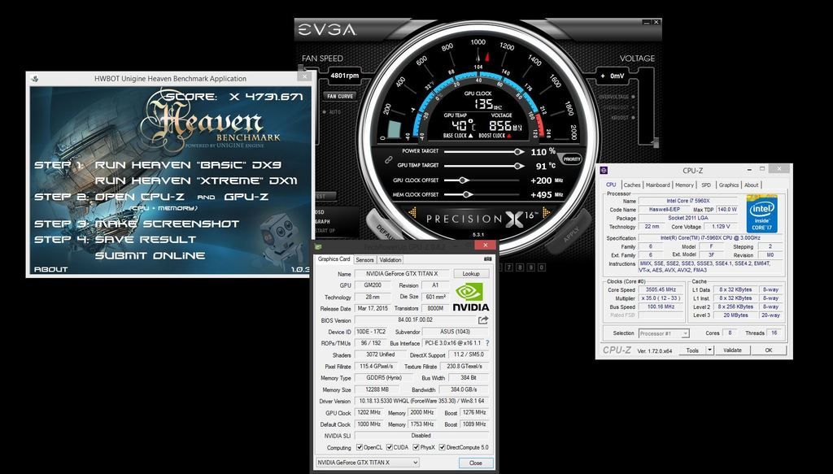Open the Memory tab in CPU-Z

coord(684,185)
